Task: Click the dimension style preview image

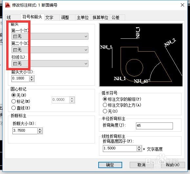Action: coord(141,55)
